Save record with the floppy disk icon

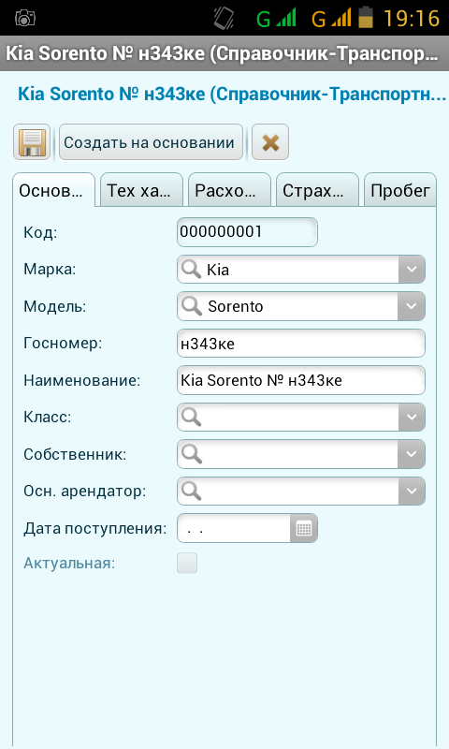coord(32,142)
